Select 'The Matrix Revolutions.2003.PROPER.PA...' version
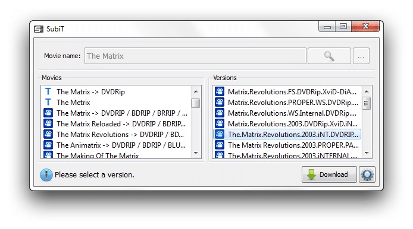The image size is (413, 229). pyautogui.click(x=287, y=145)
